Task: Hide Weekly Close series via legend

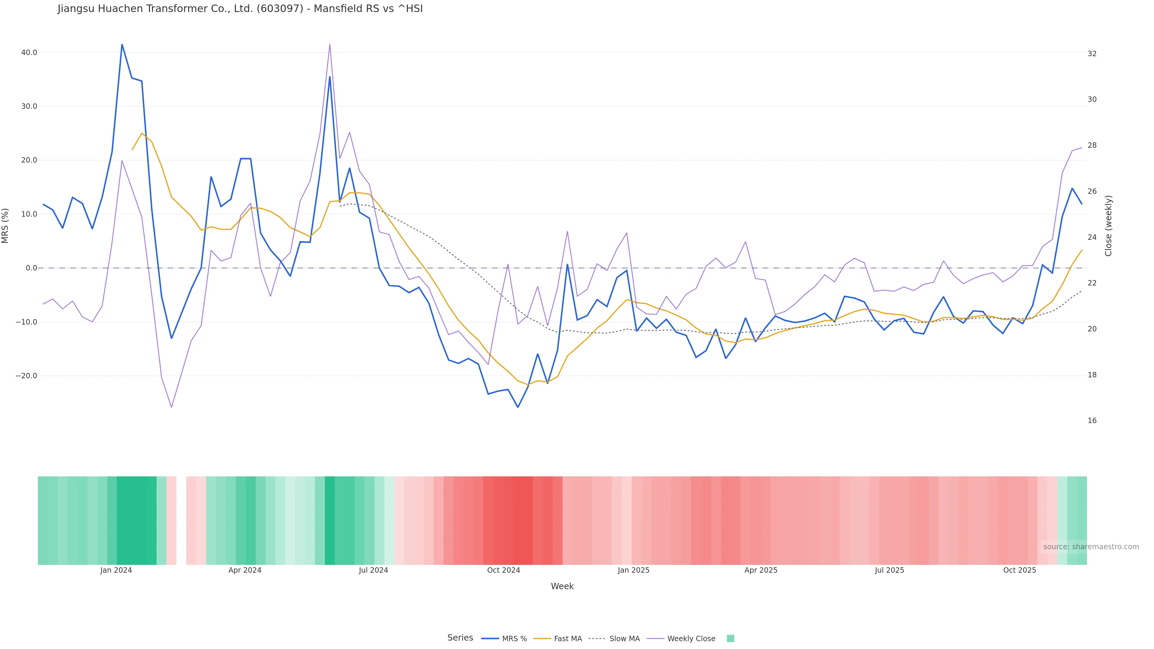Action: tap(691, 639)
